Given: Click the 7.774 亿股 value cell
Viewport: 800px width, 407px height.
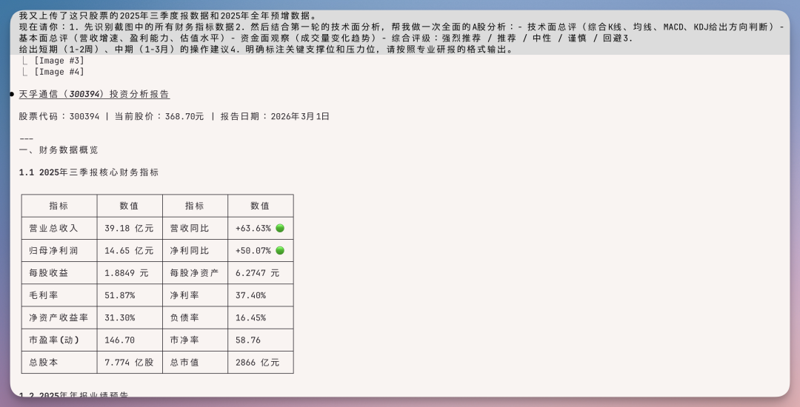Looking at the screenshot, I should (130, 363).
